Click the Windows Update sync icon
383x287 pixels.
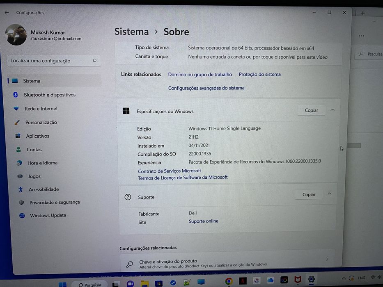click(x=22, y=216)
